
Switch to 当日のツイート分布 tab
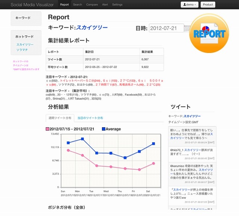pos(90,118)
